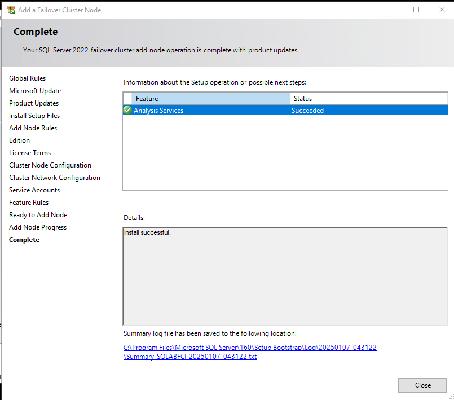This screenshot has height=400, width=454.
Task: Click the 'Install successful.' details text
Action: (x=147, y=232)
